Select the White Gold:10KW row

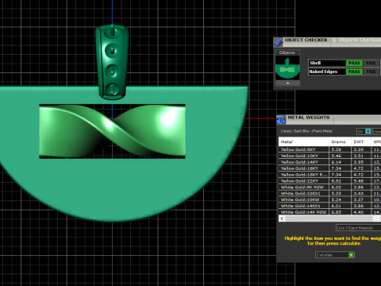[x=329, y=199]
